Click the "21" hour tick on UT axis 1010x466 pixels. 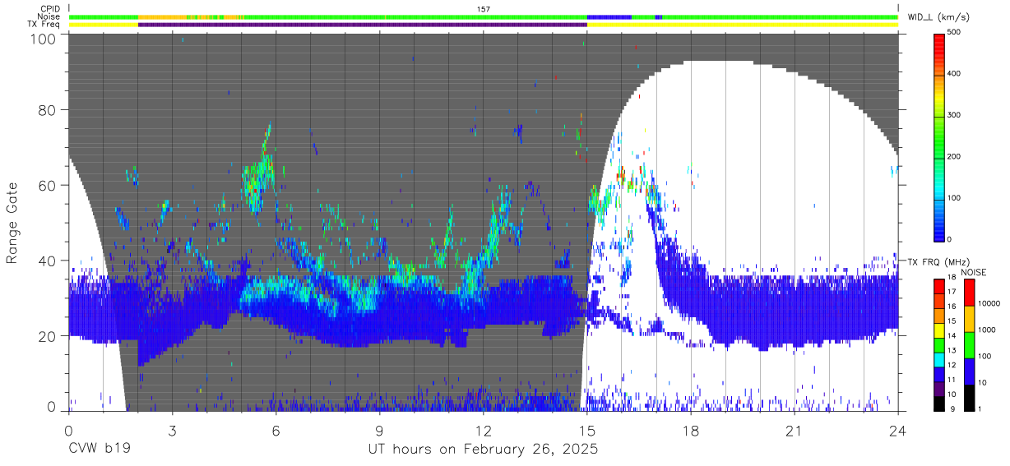tap(795, 431)
